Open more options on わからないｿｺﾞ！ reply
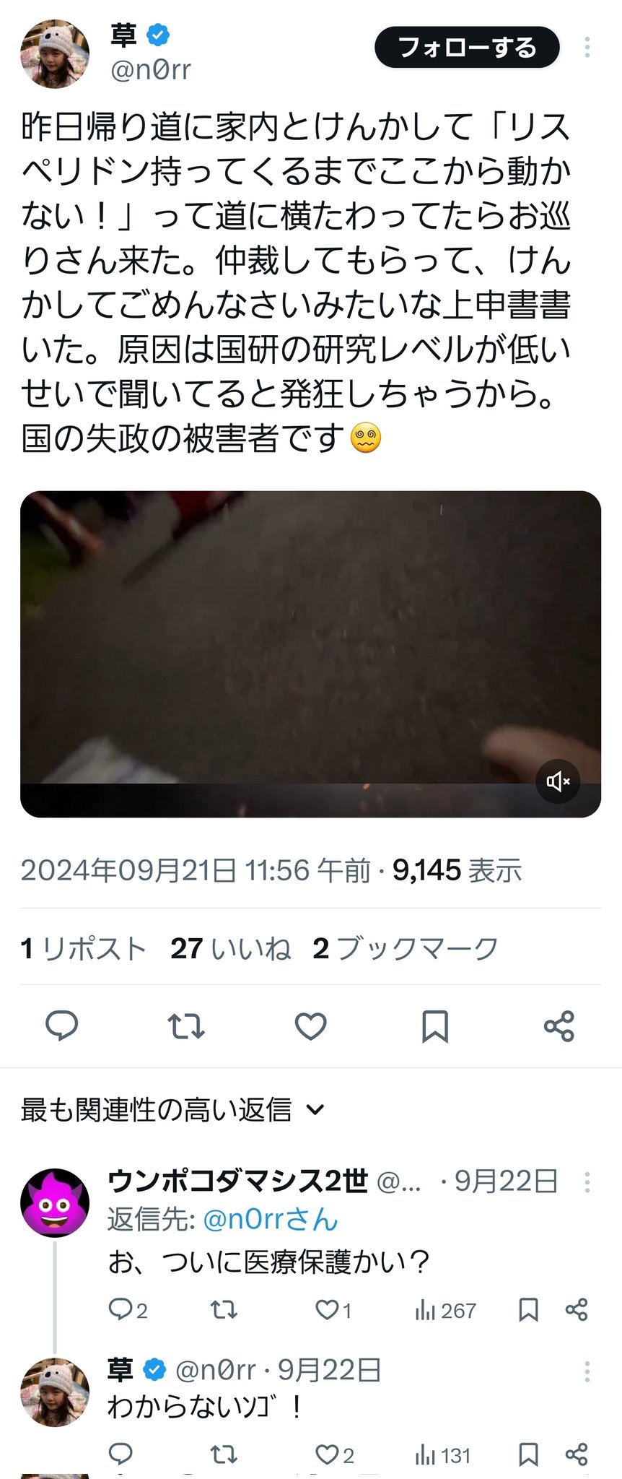 pos(587,1371)
